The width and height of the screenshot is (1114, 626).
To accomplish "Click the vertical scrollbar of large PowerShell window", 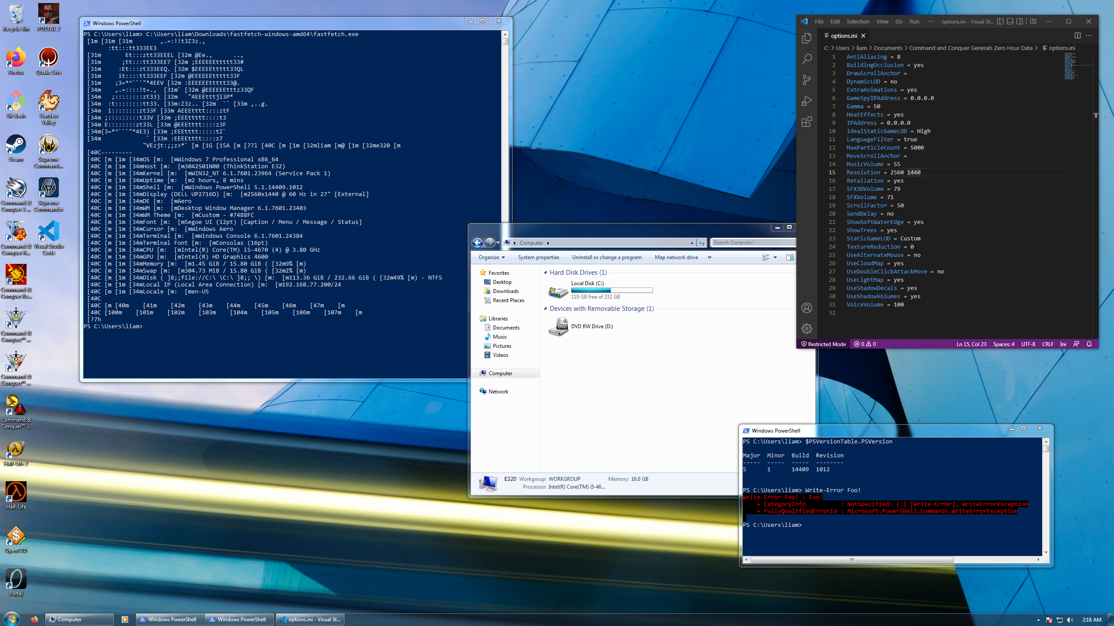I will pos(505,42).
